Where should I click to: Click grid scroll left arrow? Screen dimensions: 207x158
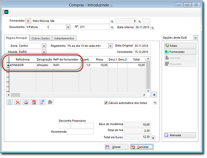pyautogui.click(x=9, y=95)
